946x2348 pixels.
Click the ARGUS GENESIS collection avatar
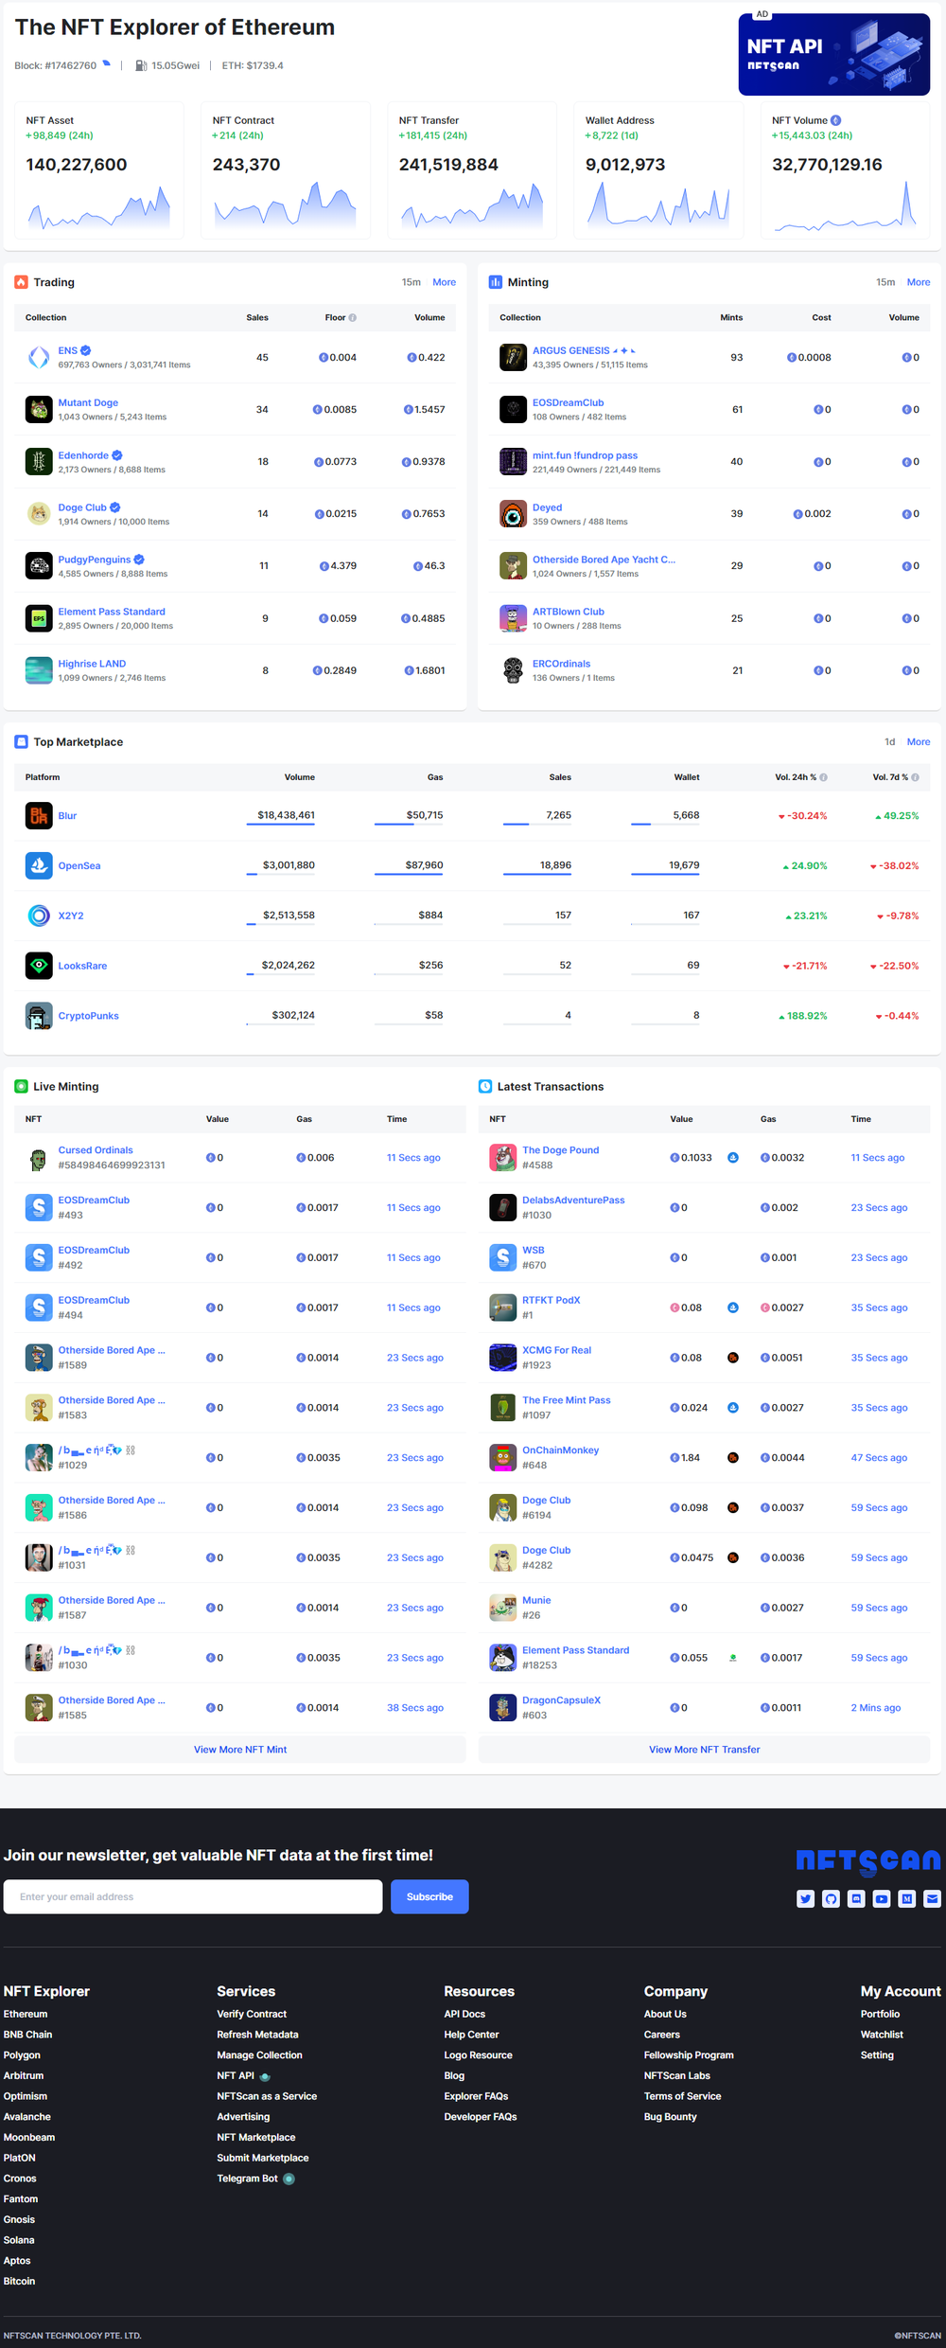click(513, 357)
